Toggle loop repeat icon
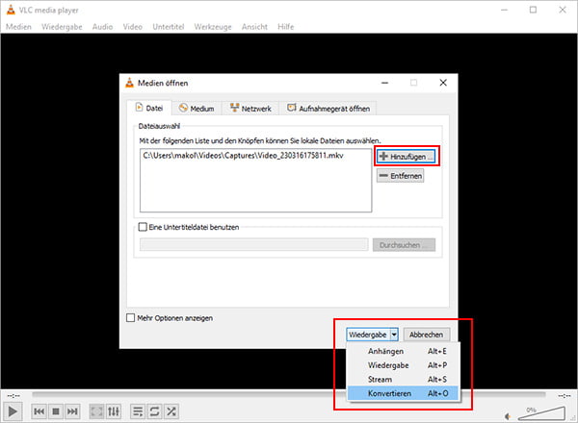The height and width of the screenshot is (423, 578). pos(154,411)
